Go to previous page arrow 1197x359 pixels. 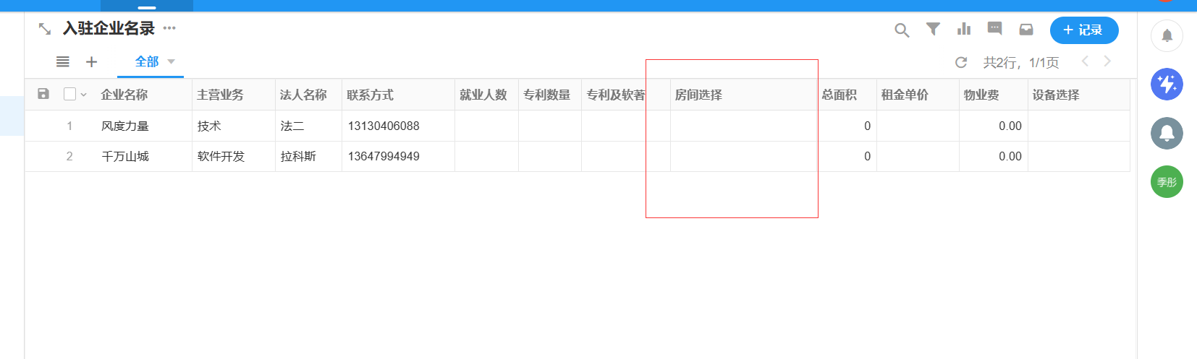[1085, 61]
